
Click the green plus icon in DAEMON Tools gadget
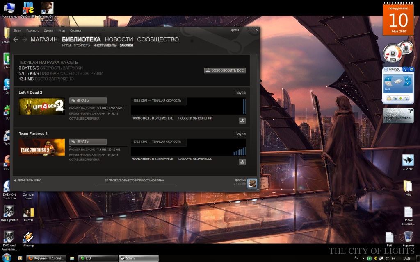coord(400,99)
